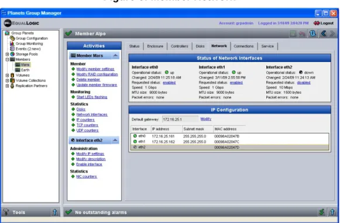The image size is (340, 223).
Task: Click the Group Planets tree icon
Action: [8, 33]
